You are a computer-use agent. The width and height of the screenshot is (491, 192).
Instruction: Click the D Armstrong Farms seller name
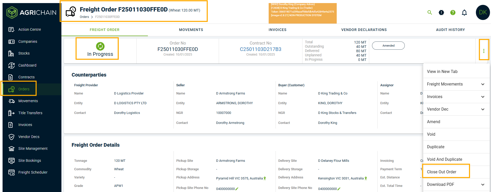pos(231,93)
